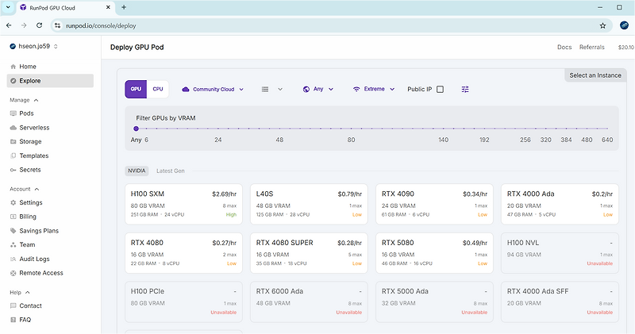This screenshot has height=334, width=635.
Task: Open Remote Access icon in sidebar
Action: pos(13,273)
